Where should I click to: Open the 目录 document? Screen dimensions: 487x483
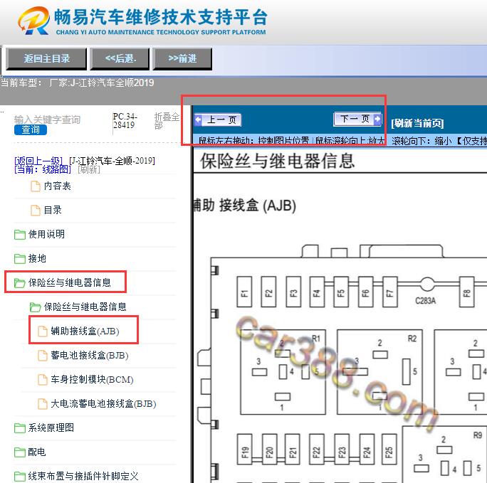53,210
